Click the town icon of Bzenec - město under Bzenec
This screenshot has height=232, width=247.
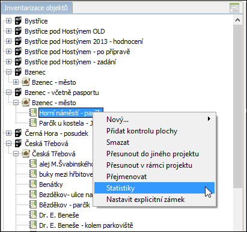[x=25, y=82]
